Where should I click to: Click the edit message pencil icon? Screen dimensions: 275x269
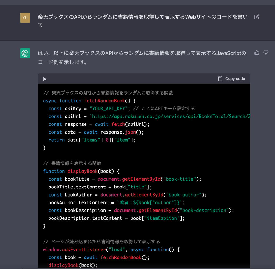pos(256,17)
